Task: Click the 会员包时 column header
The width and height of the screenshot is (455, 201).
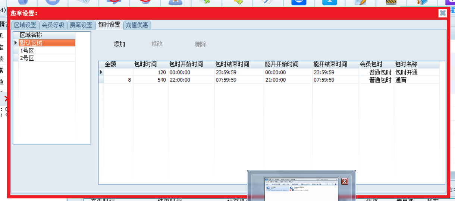Action: coord(371,64)
